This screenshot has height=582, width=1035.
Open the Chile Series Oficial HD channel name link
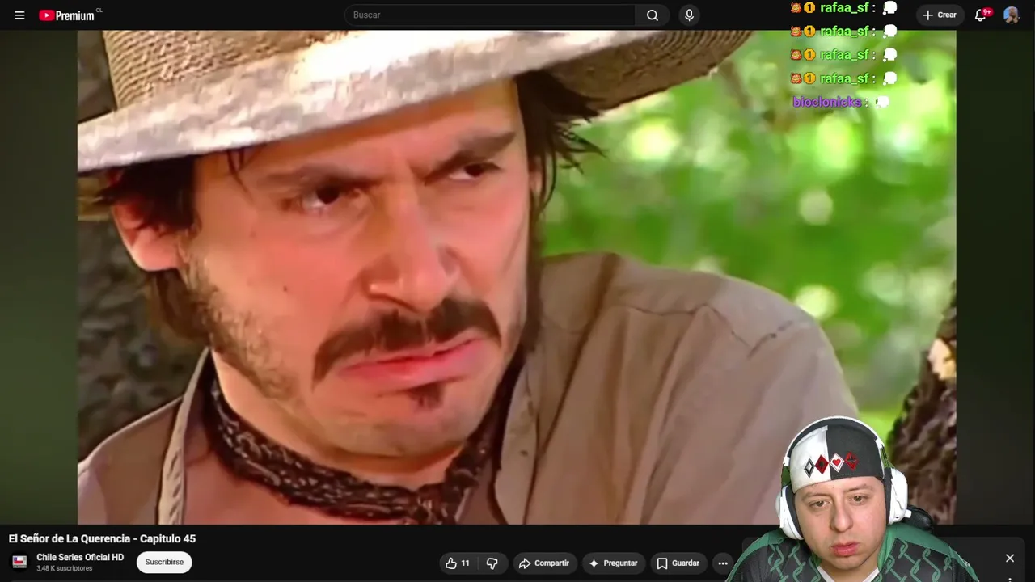coord(80,558)
